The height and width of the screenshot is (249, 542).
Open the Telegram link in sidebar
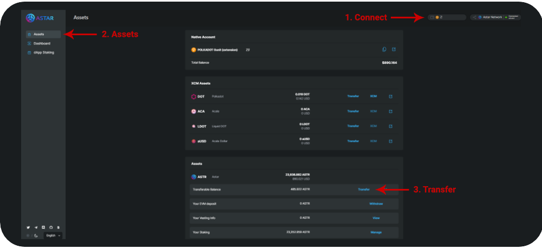coord(36,227)
